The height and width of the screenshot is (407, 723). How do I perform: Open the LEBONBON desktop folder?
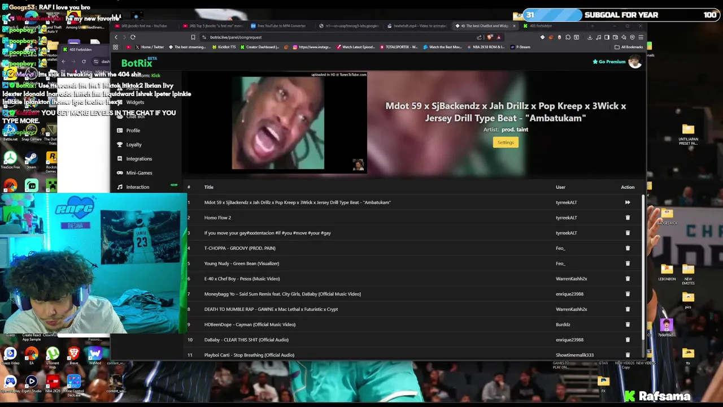click(x=667, y=272)
